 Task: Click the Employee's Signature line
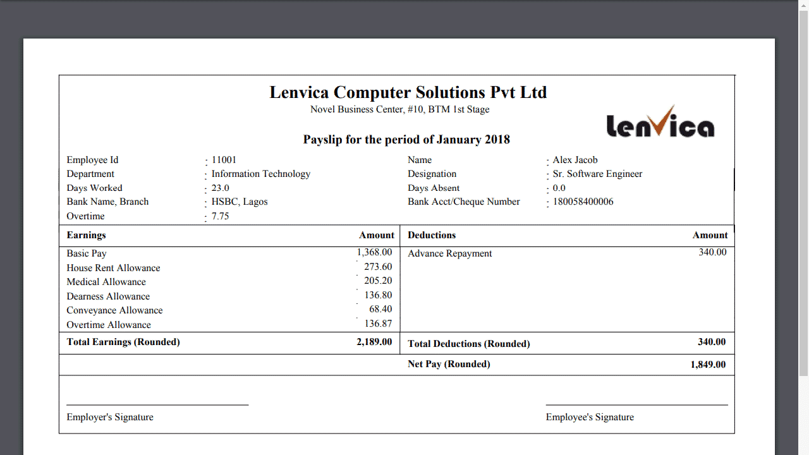coord(636,404)
